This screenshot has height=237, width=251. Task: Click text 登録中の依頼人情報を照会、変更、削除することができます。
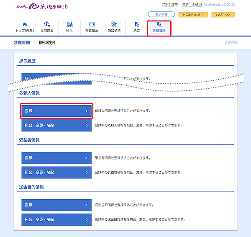click(x=138, y=125)
